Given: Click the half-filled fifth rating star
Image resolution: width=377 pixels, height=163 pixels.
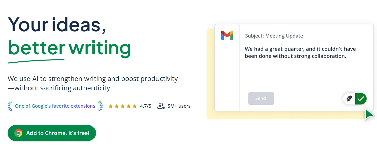Looking at the screenshot, I should [135, 106].
